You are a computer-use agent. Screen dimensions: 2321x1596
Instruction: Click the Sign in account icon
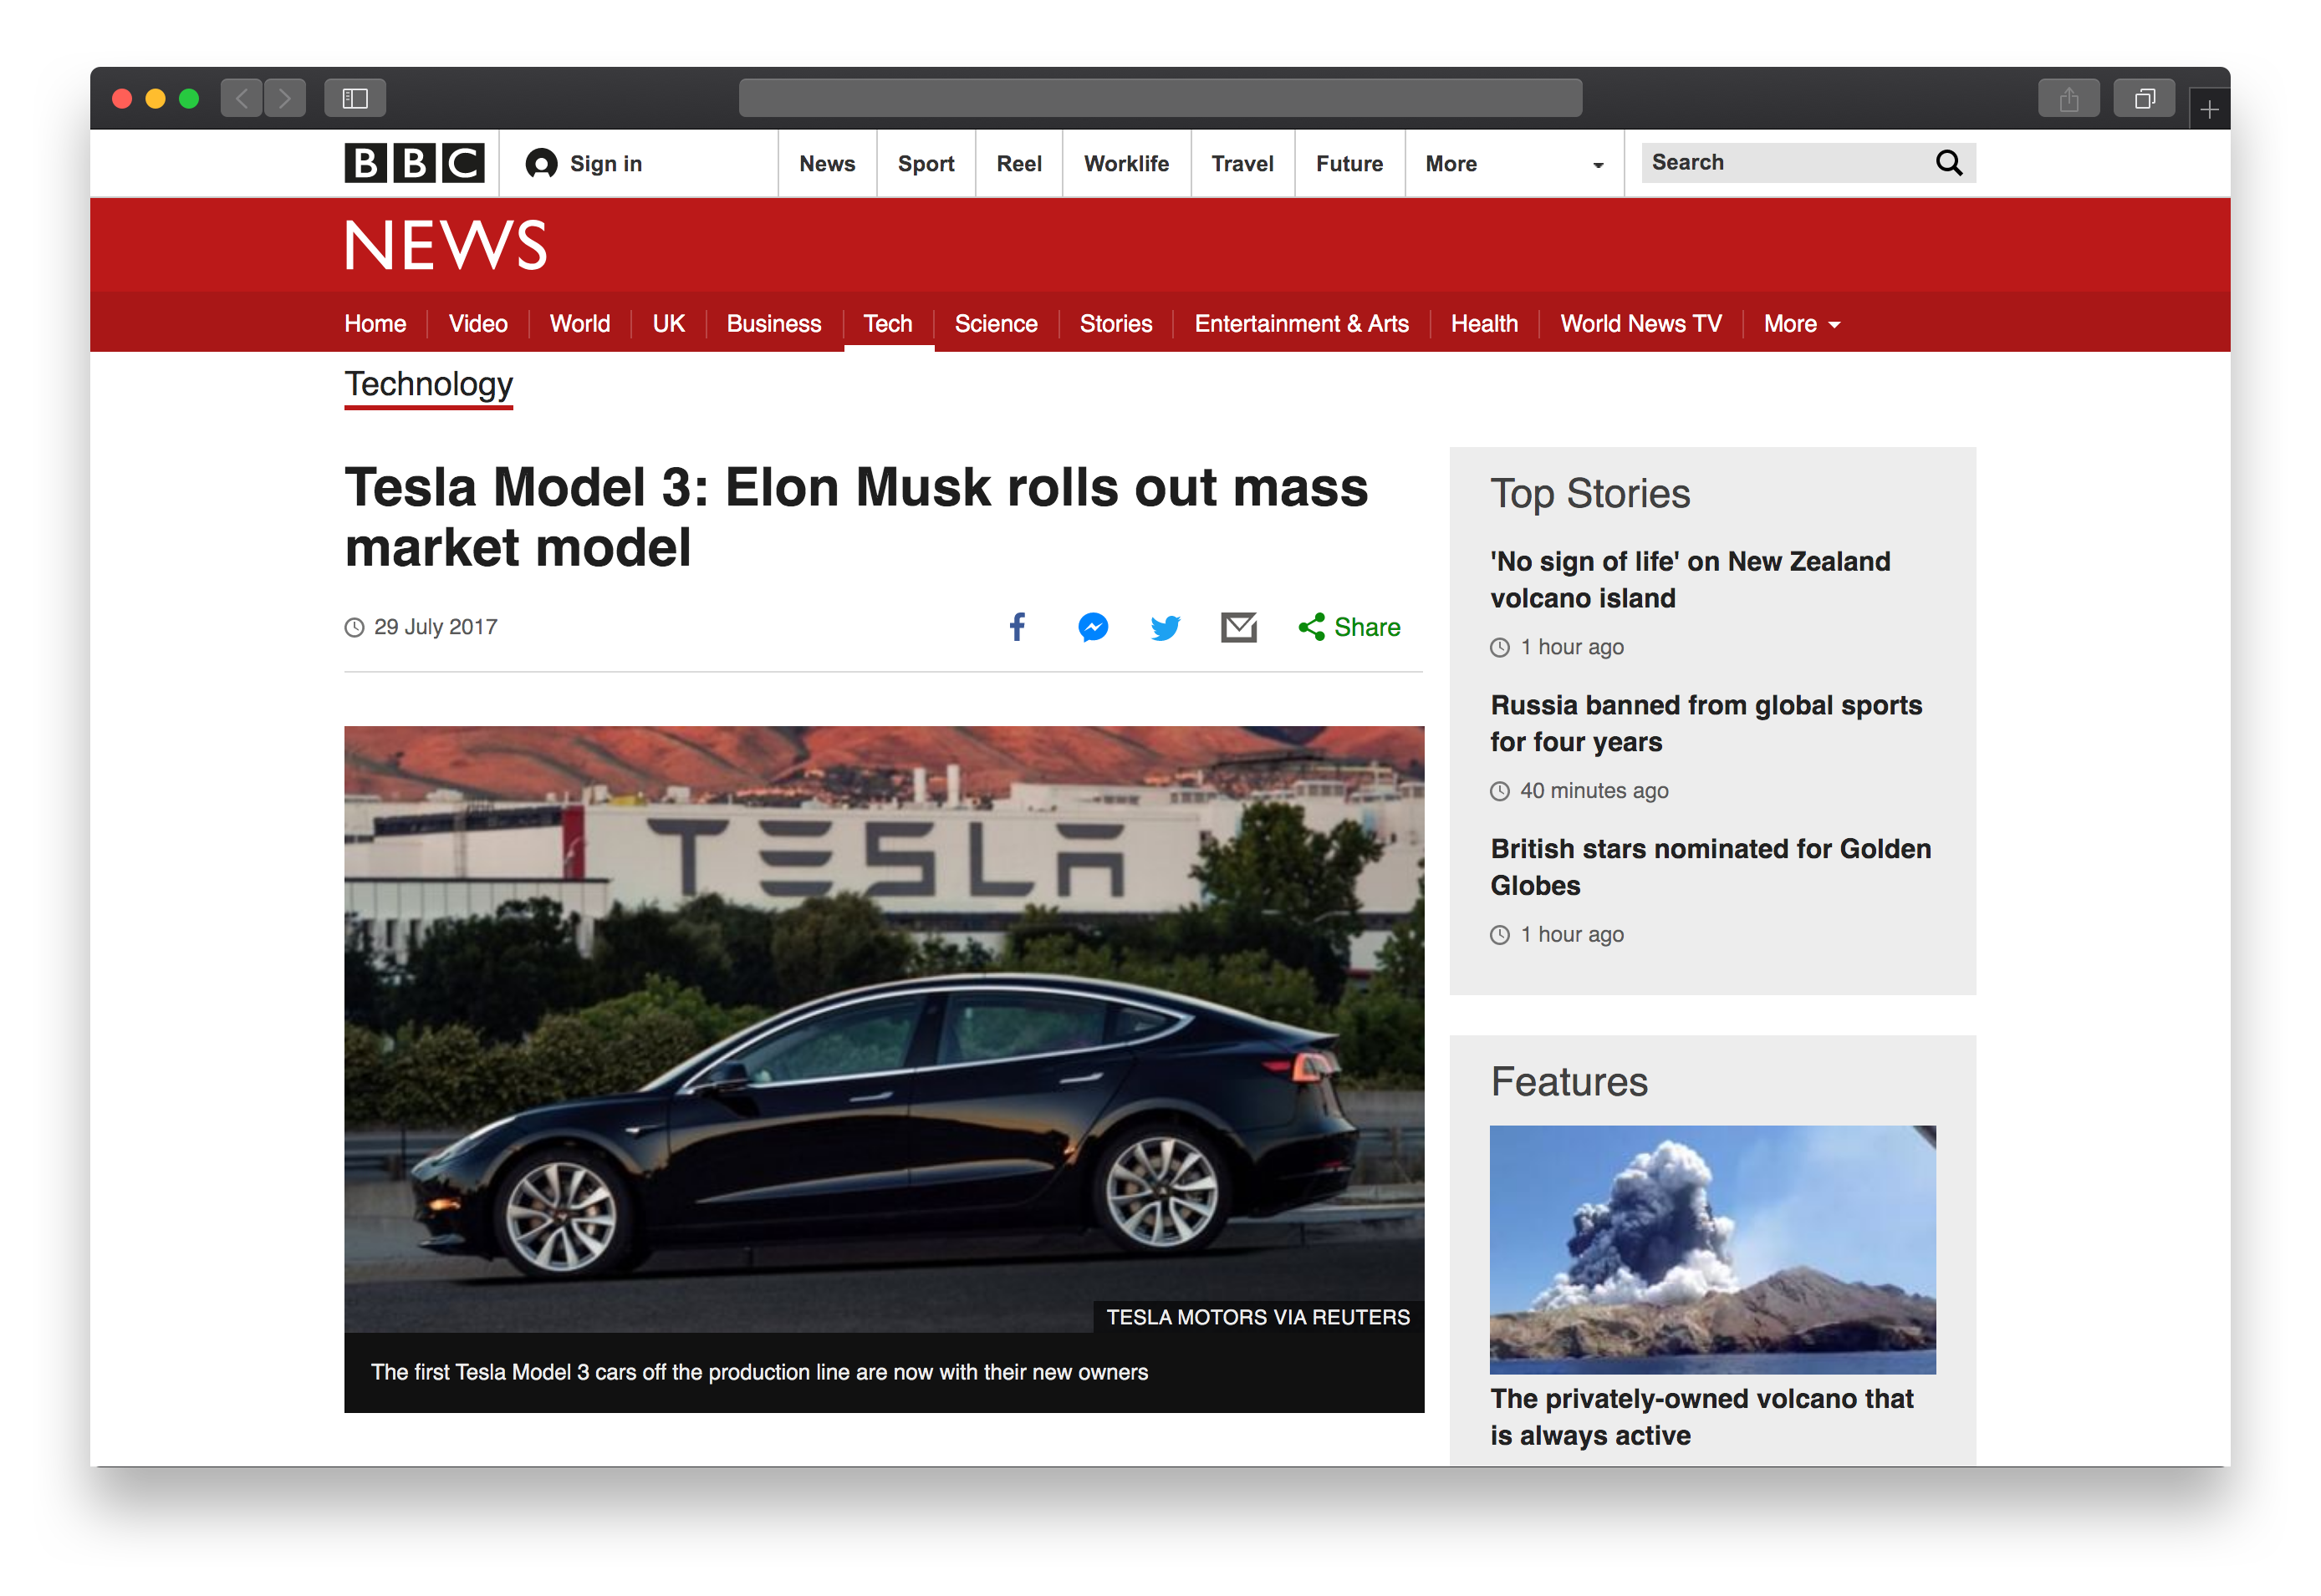(541, 163)
